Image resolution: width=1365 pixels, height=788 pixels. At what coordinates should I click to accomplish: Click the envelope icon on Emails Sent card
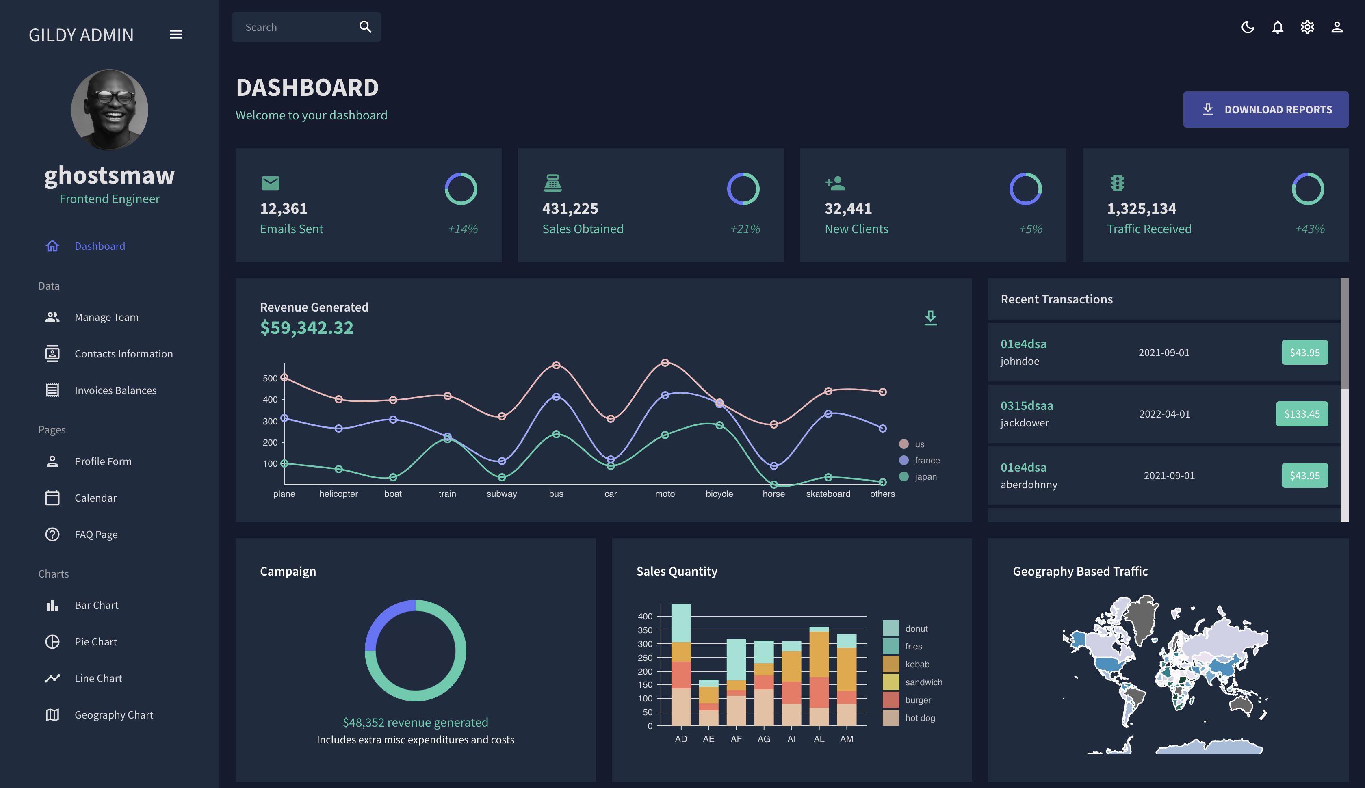270,183
